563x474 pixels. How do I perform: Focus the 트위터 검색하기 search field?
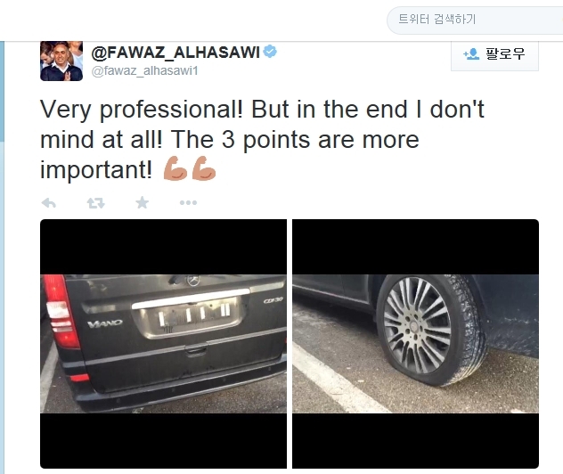tap(475, 20)
